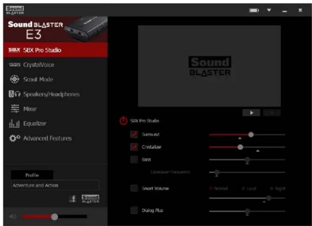Click the Equalizer bars icon
312x226 pixels.
(14, 123)
